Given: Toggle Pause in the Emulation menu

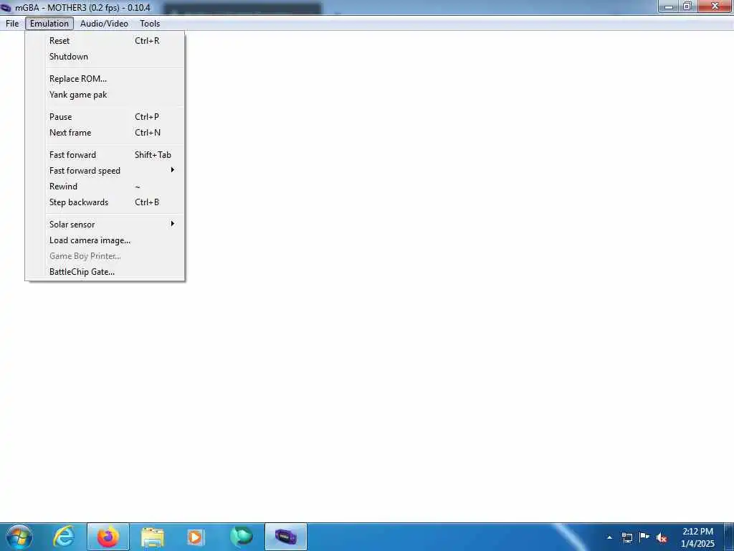Looking at the screenshot, I should [x=105, y=117].
